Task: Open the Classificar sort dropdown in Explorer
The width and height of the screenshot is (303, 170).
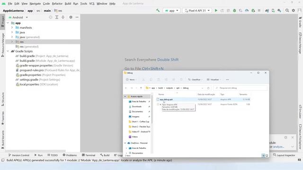Action: point(195,80)
